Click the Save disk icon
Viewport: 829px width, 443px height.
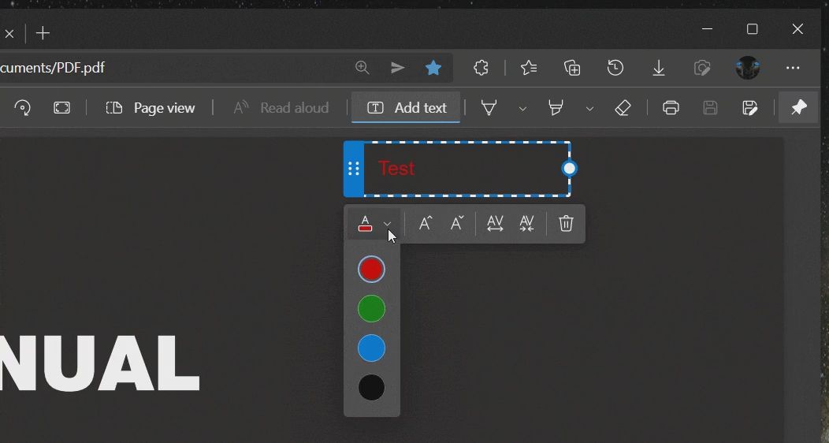pos(711,108)
